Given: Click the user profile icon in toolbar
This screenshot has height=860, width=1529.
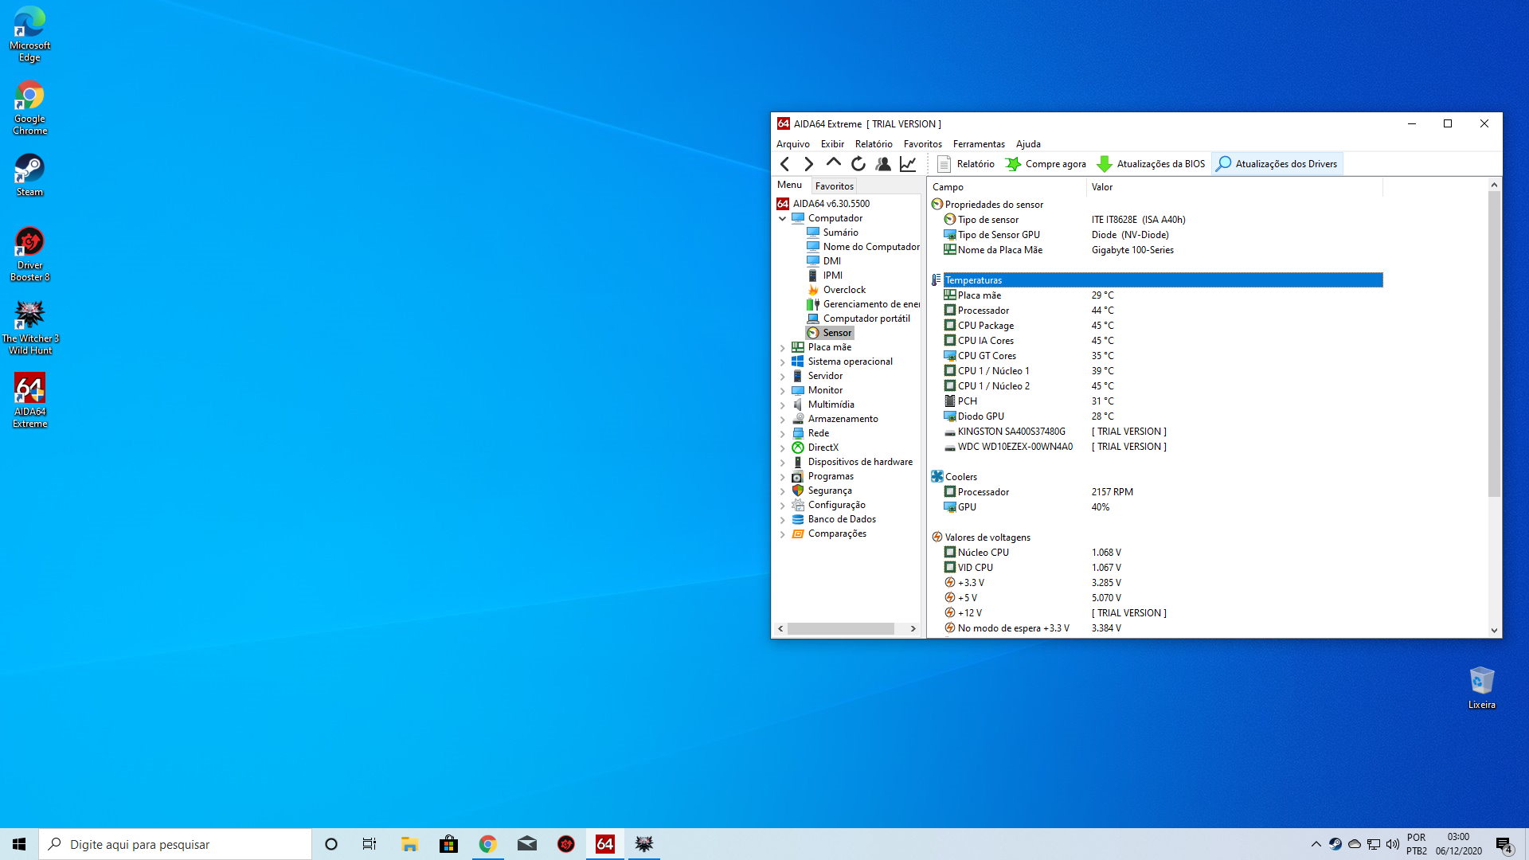Looking at the screenshot, I should [883, 164].
